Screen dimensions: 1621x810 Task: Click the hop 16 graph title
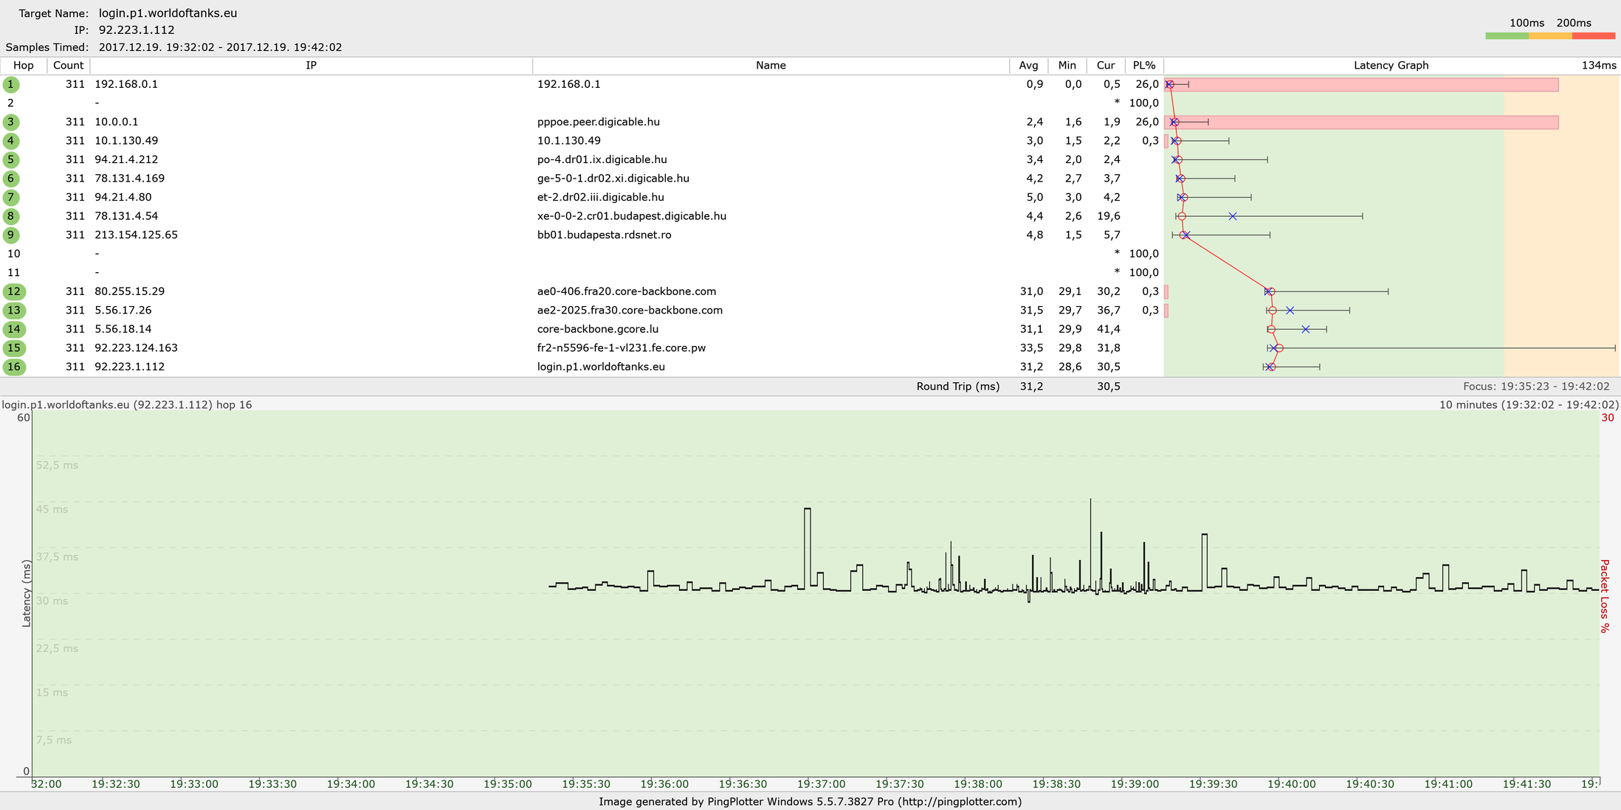pos(127,405)
